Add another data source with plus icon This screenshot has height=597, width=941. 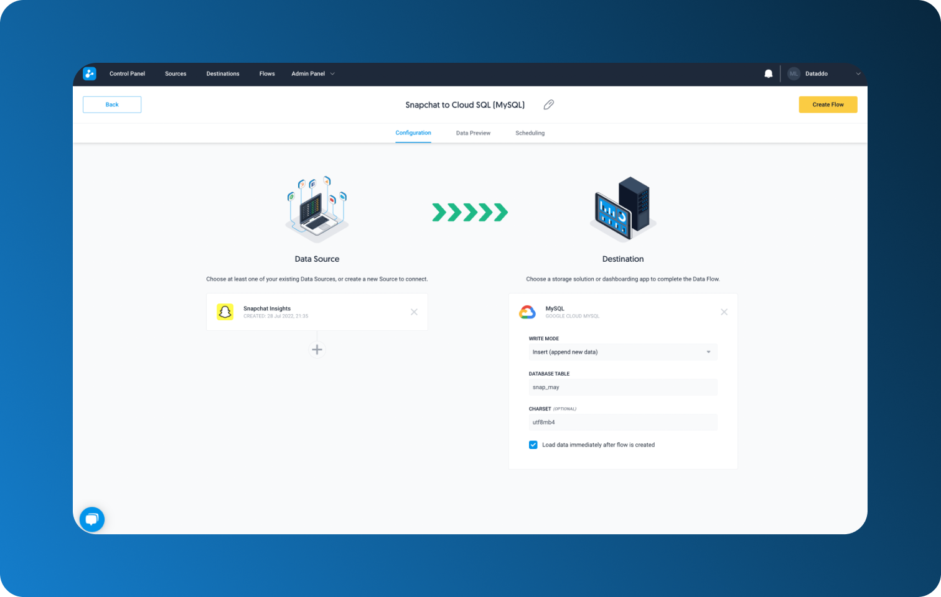(x=317, y=349)
